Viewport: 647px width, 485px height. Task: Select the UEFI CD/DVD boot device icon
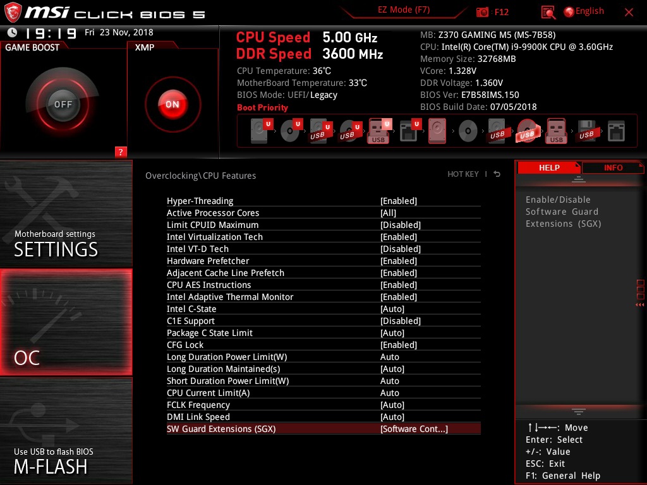291,131
